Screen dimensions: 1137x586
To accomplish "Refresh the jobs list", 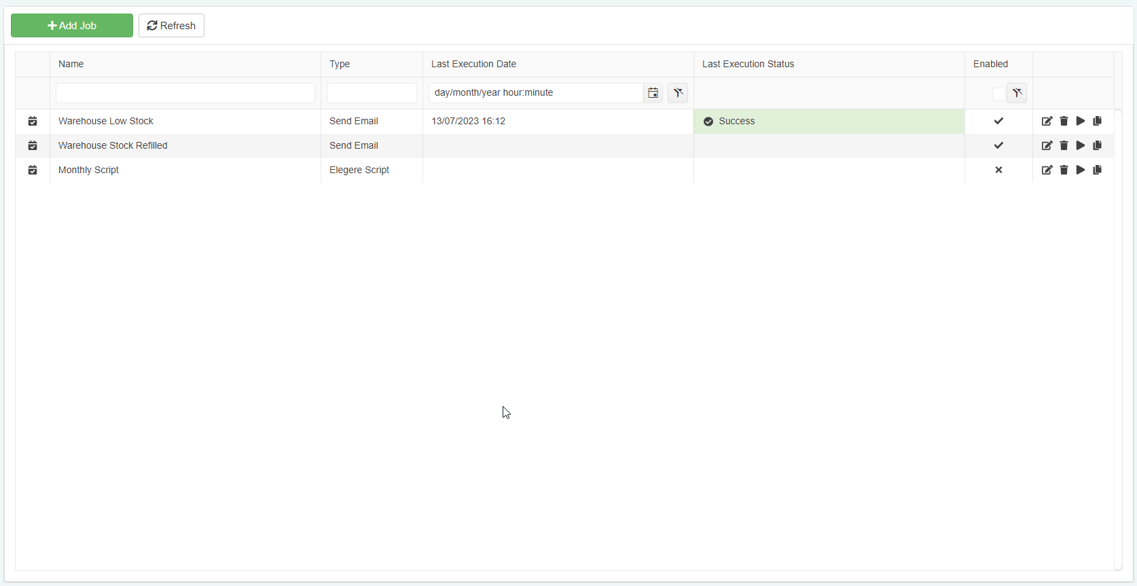I will coord(171,26).
